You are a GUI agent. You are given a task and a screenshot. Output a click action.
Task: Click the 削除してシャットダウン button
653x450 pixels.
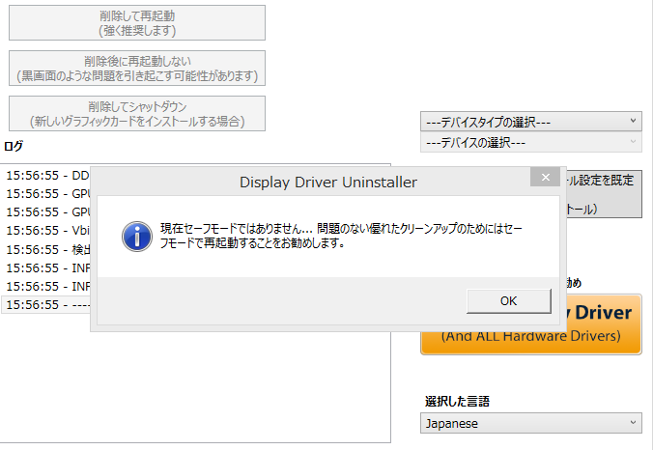tap(137, 114)
